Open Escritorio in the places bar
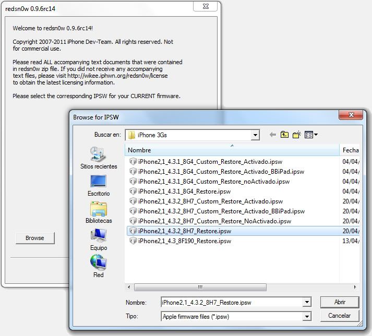The image size is (372, 336). click(99, 186)
